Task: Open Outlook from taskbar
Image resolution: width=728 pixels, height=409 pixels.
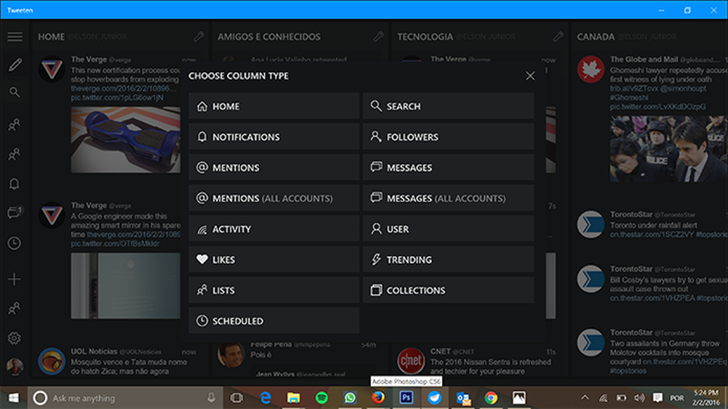Action: [463, 398]
